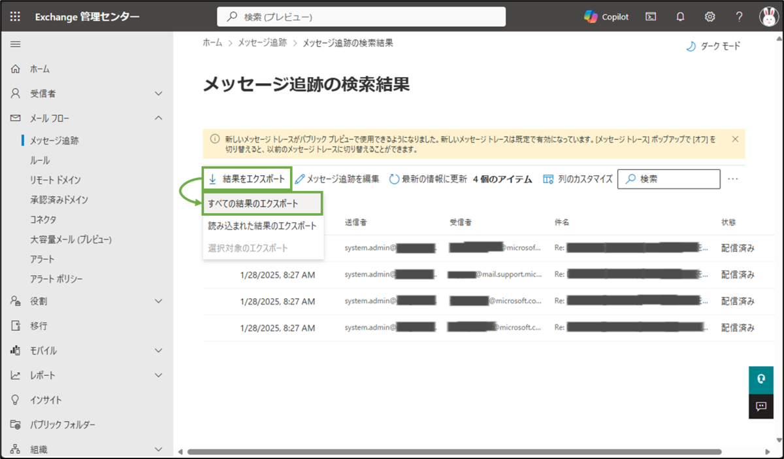Click the モバイル icon in the sidebar
This screenshot has height=459, width=784.
(x=16, y=350)
